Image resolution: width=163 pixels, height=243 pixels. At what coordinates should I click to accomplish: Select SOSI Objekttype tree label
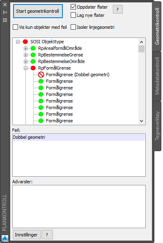[47, 42]
